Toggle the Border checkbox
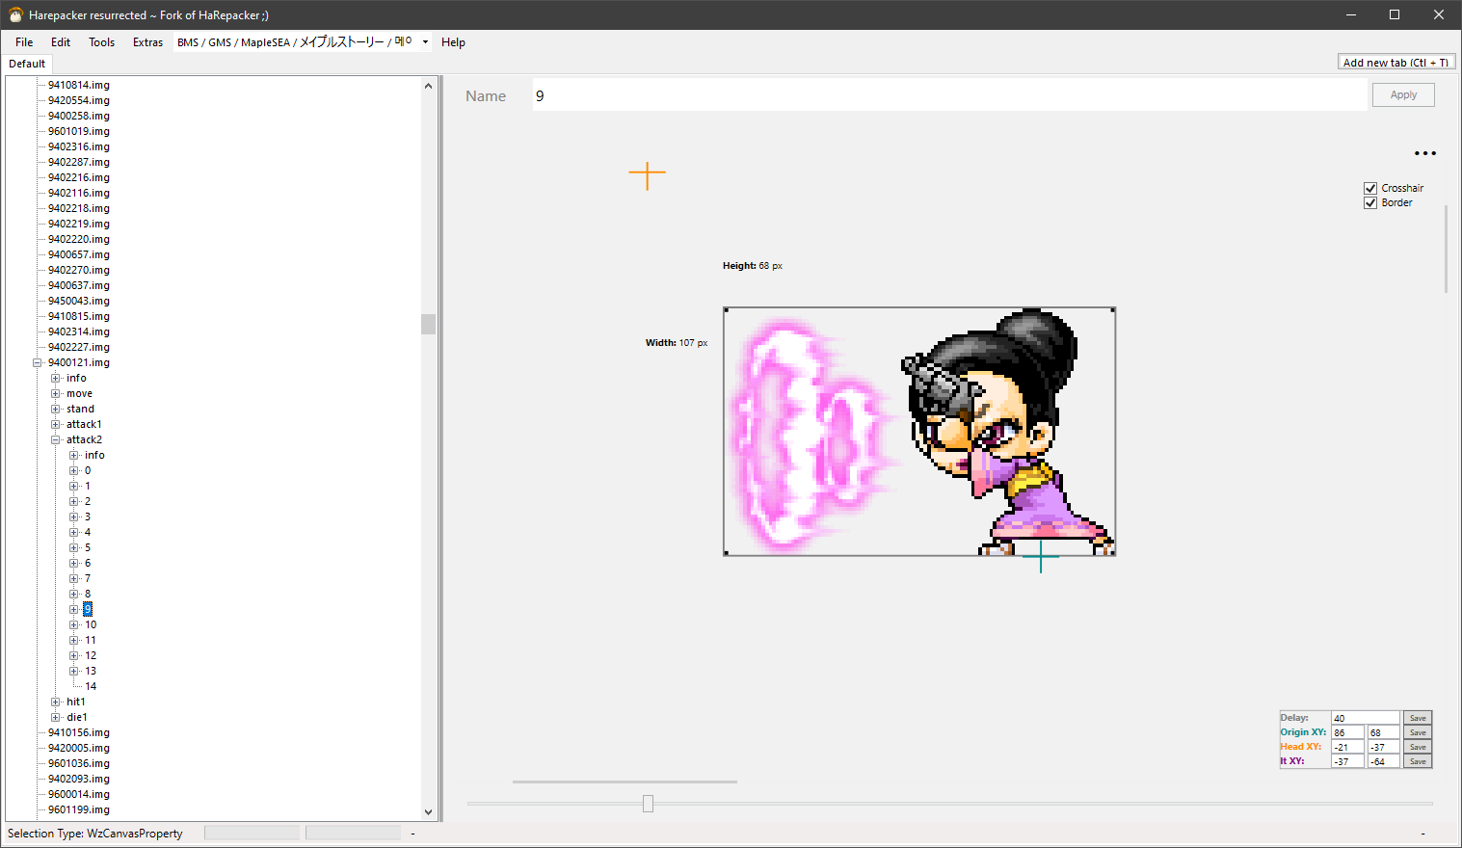The image size is (1462, 848). (1370, 203)
